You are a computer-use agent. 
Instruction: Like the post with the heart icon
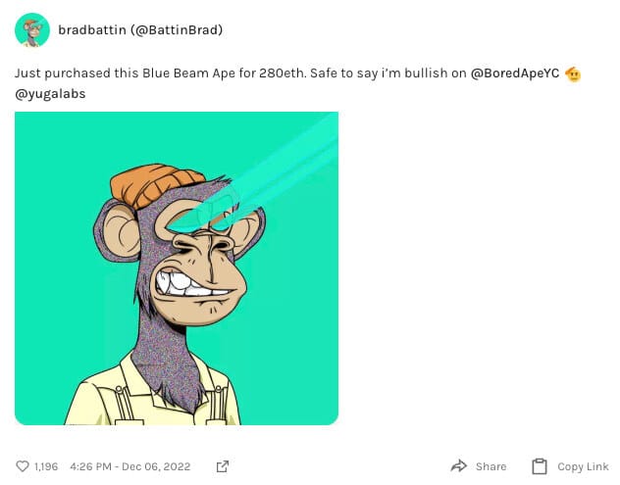click(x=23, y=466)
